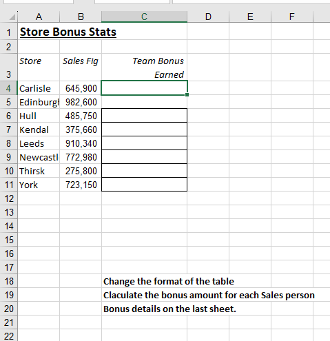Select the Kendal cell
This screenshot has height=341, width=330.
point(39,130)
